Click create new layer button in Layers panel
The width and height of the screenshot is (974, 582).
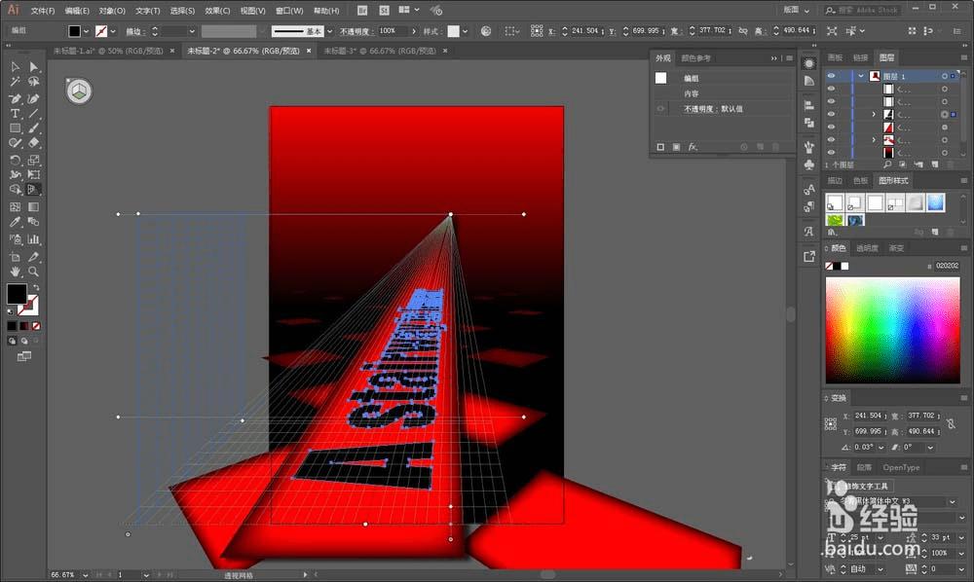click(x=934, y=164)
